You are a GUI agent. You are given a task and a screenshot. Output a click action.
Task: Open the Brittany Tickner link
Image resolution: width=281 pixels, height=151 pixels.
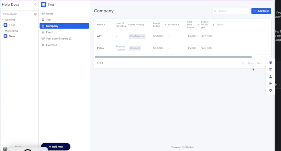pyautogui.click(x=120, y=48)
